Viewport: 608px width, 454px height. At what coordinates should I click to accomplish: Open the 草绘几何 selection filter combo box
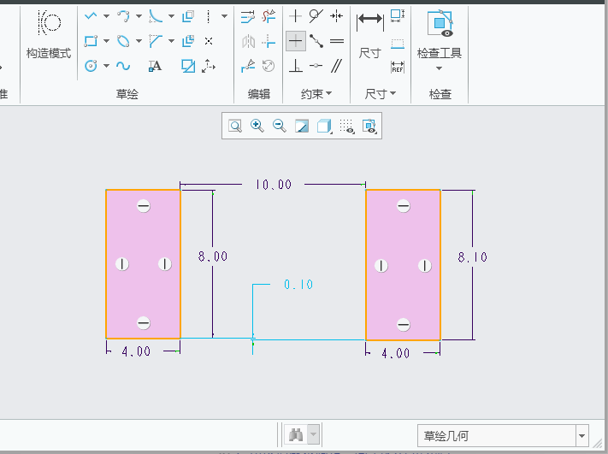(503, 436)
